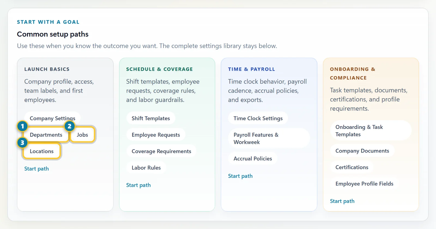
Task: Select the Onboarding & Compliance card heading
Action: coord(353,73)
